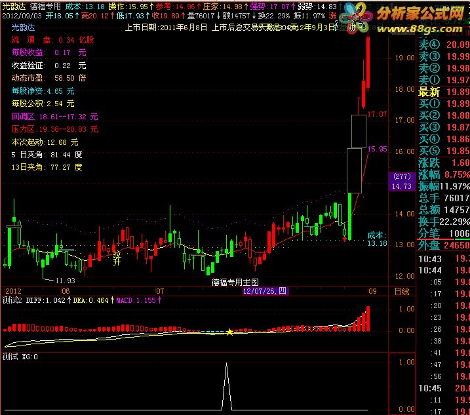Screen dimensions: 470x415
Task: Click the 15.95 price label beside candles
Action: pos(377,149)
